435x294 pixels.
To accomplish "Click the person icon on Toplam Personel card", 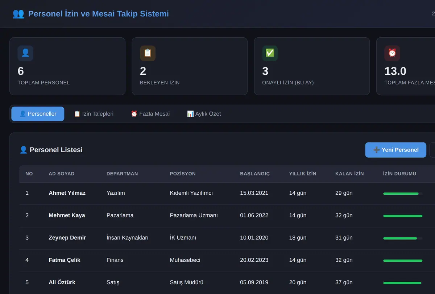I will pos(25,53).
